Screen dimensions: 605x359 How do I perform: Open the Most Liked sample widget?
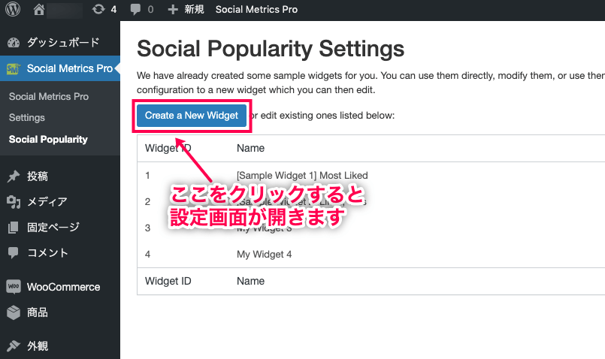302,175
